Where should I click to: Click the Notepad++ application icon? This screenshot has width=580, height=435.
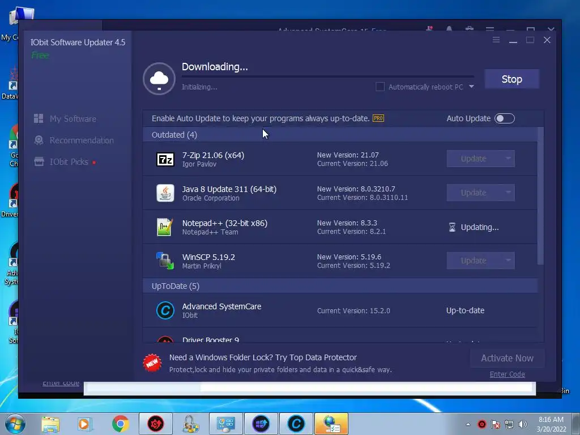pyautogui.click(x=165, y=227)
